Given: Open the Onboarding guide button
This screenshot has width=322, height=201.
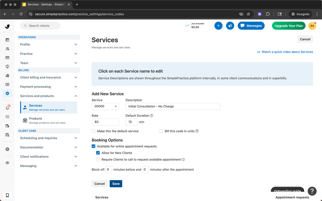Looking at the screenshot, I should click(287, 189).
